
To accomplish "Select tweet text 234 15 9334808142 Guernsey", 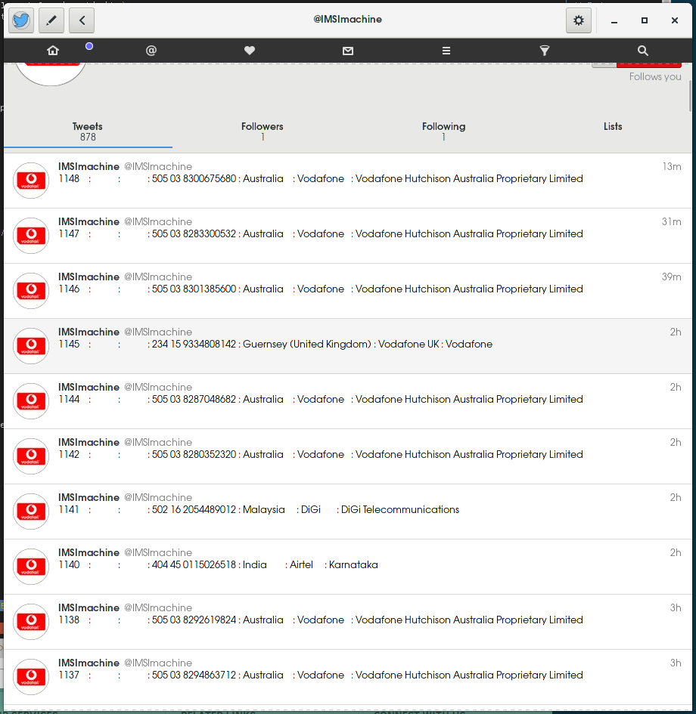I will [x=276, y=344].
